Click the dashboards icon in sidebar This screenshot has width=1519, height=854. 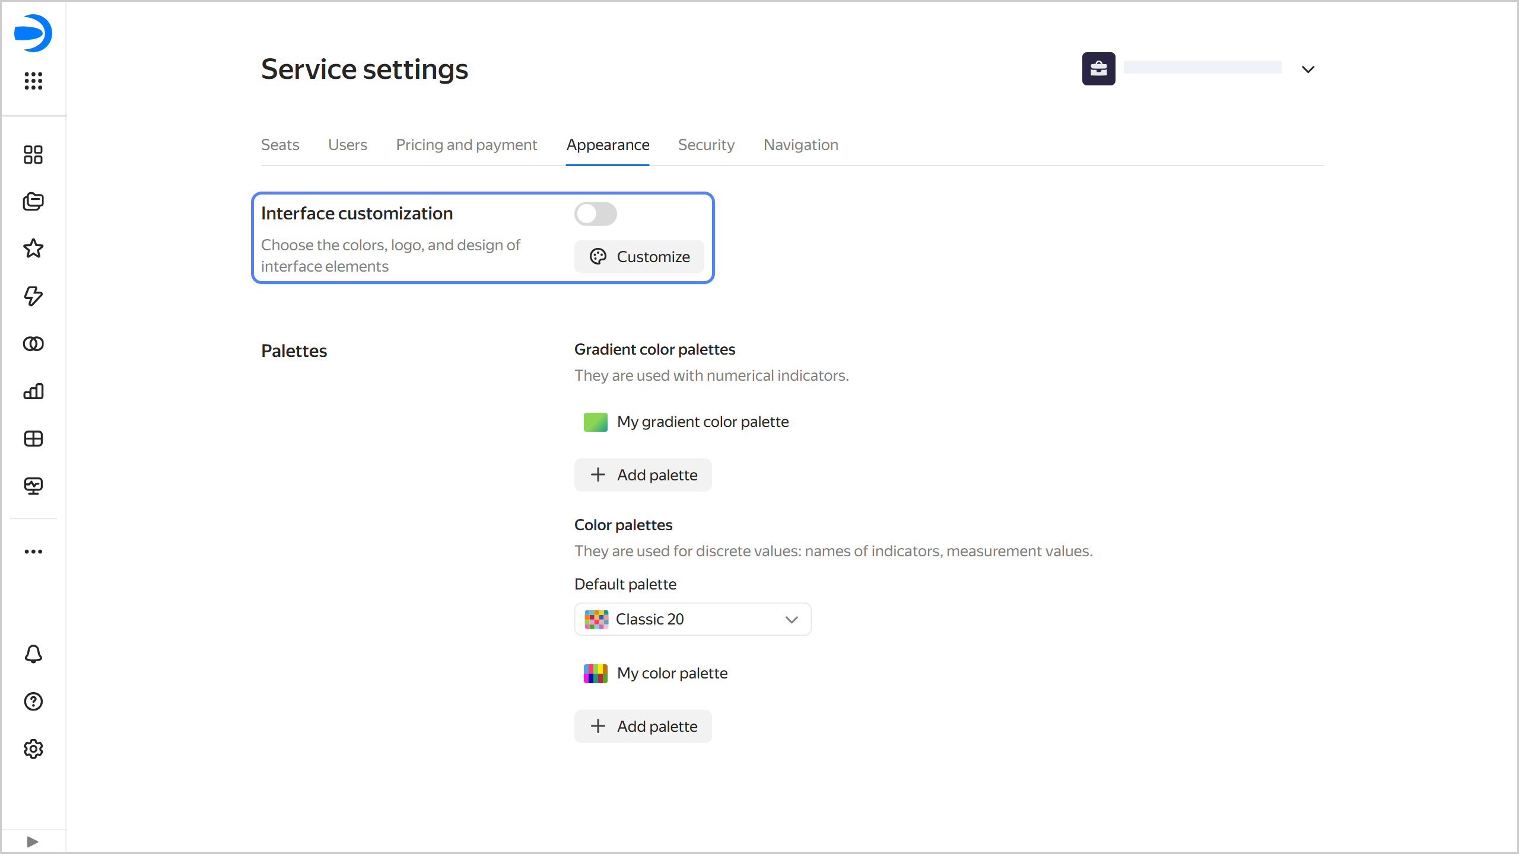tap(33, 155)
